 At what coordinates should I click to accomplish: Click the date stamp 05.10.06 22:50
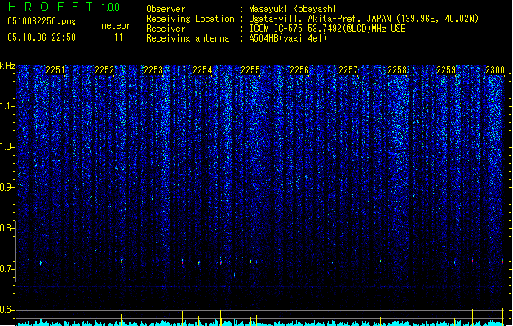(x=42, y=37)
